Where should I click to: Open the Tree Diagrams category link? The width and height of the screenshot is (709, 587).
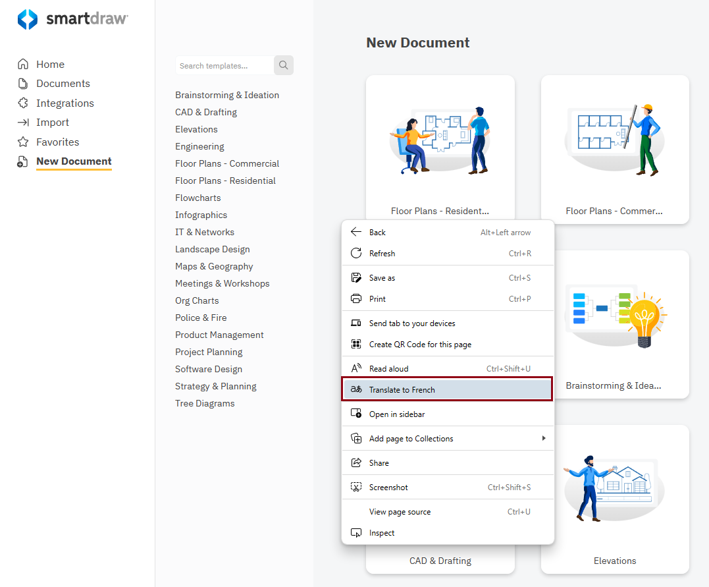205,403
